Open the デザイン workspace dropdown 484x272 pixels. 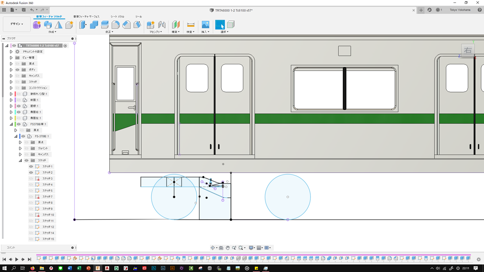17,24
